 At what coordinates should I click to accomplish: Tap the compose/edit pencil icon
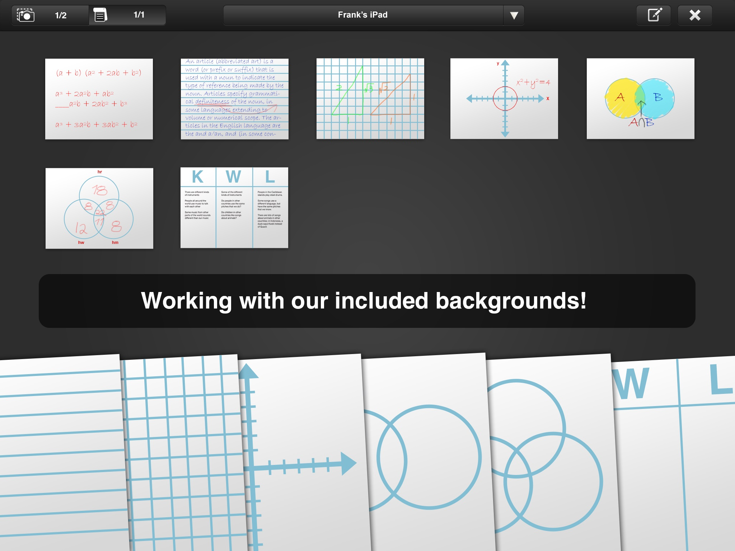point(654,15)
